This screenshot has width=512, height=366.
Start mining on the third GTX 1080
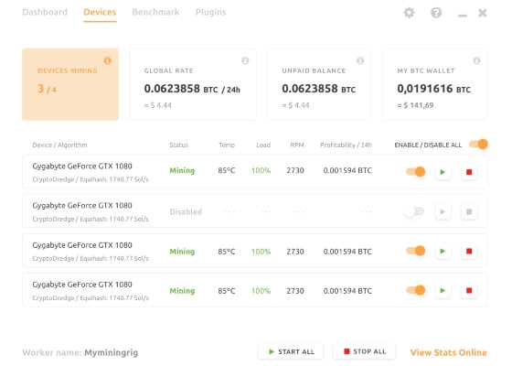pyautogui.click(x=443, y=251)
